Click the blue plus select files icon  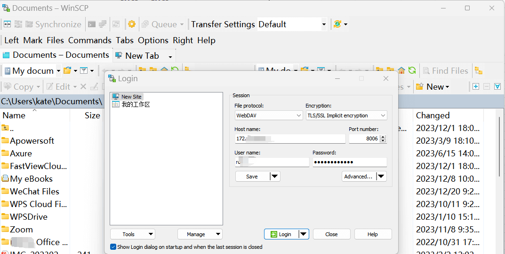point(476,86)
